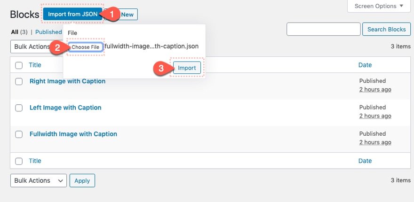Toggle the select-all checkbox in table footer
The height and width of the screenshot is (202, 414).
pyautogui.click(x=19, y=161)
